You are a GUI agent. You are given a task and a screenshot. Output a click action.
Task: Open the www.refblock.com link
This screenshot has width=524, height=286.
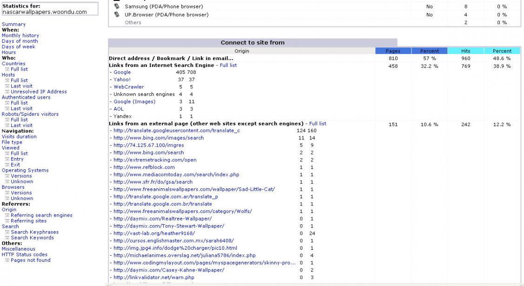click(x=144, y=167)
